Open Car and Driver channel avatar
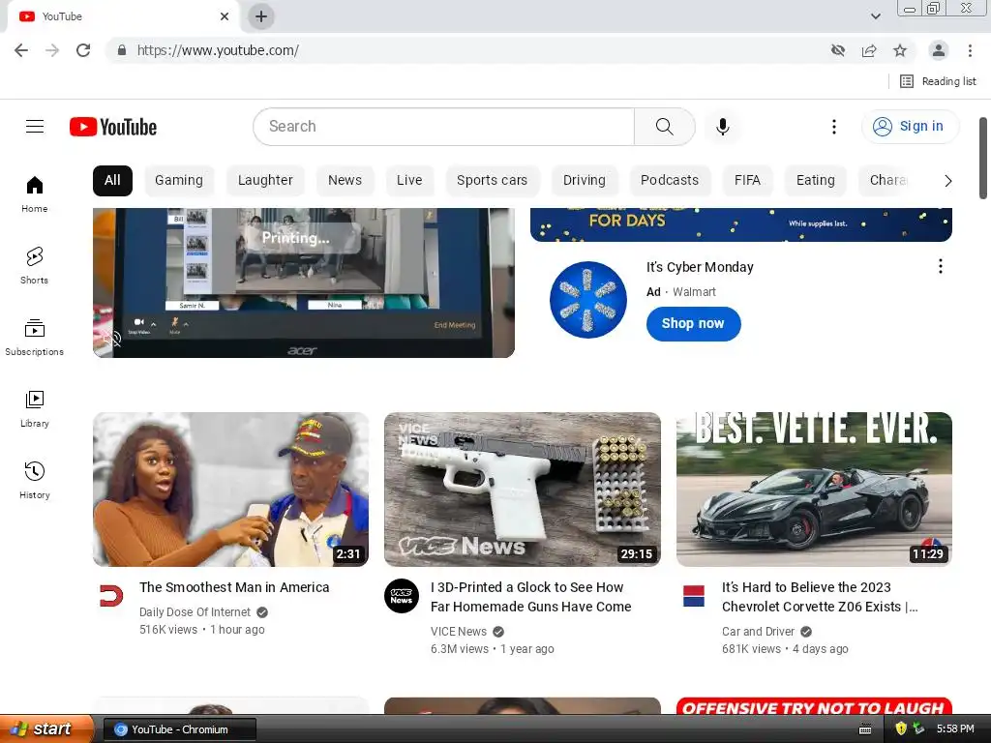 click(693, 596)
